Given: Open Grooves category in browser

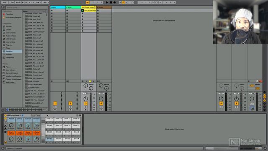Looking at the screenshot, I should point(9,54).
